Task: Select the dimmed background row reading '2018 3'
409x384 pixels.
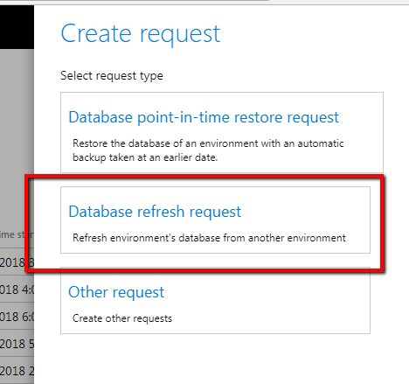Action: (x=17, y=262)
